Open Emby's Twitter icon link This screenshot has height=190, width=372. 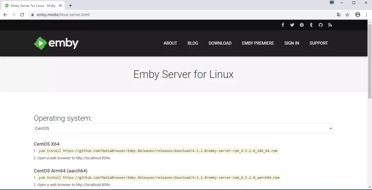292,25
